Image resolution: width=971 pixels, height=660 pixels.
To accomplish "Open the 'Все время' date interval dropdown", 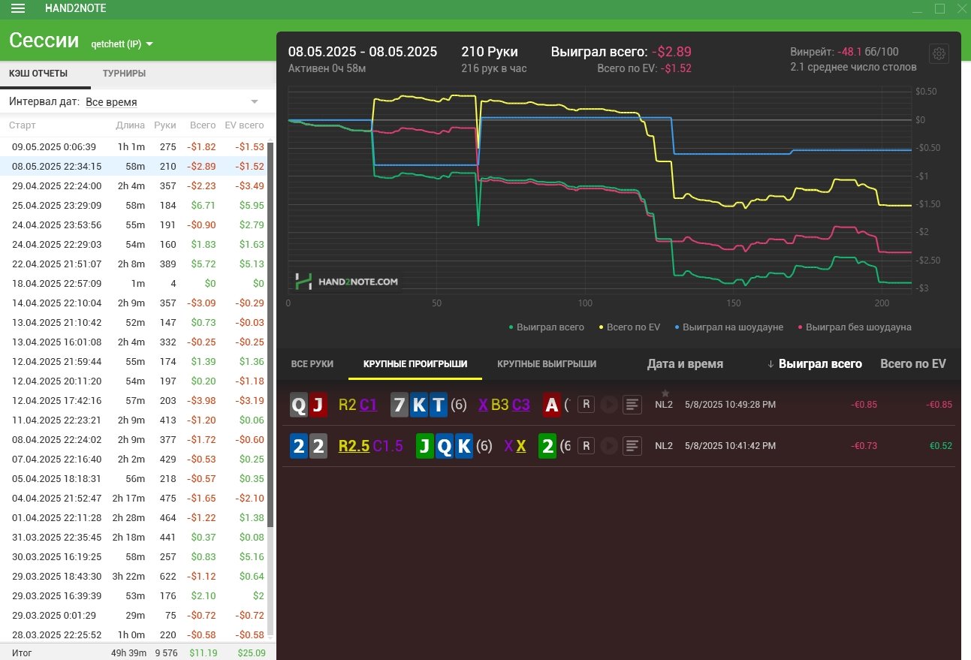I will click(171, 101).
